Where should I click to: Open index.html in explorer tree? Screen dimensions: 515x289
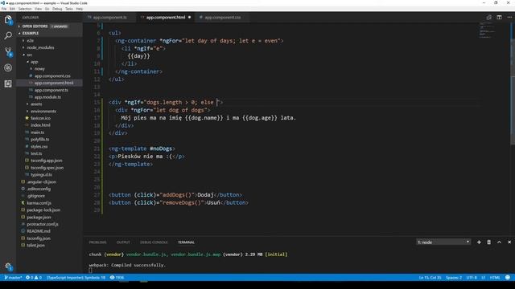(40, 125)
